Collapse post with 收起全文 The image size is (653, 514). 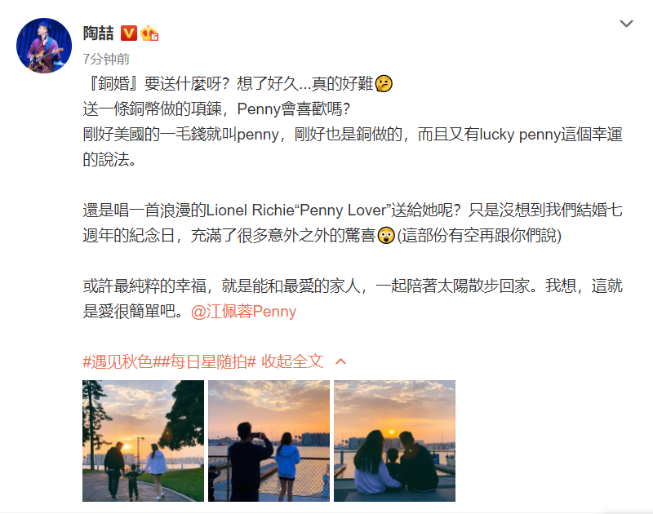[x=292, y=361]
